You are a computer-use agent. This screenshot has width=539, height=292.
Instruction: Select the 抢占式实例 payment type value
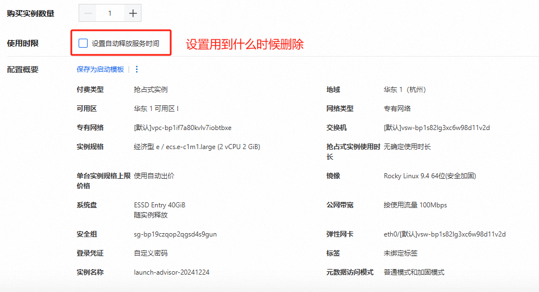point(150,90)
